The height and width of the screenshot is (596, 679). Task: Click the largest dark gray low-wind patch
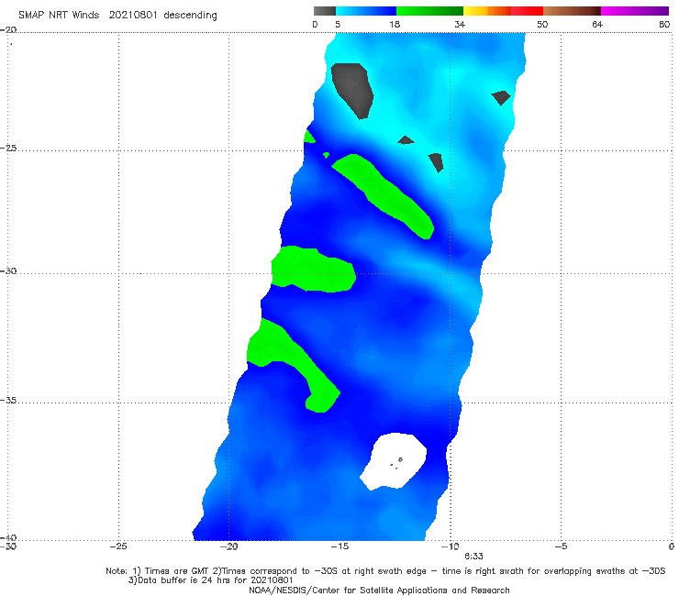point(352,89)
